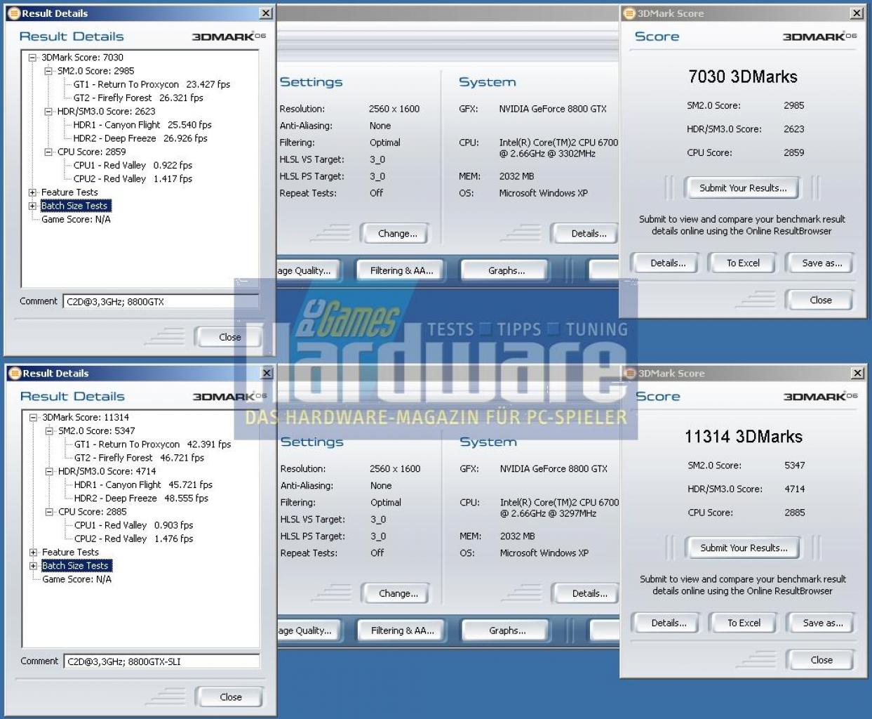The height and width of the screenshot is (719, 872).
Task: Open Filtering & AA... in the window with CPU @ 3302MHz
Action: (x=401, y=270)
